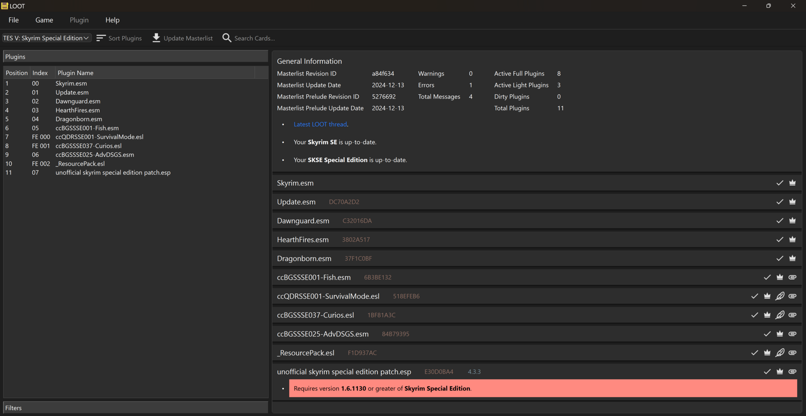Expand the TES V: Skyrim Special Edition game dropdown

[x=47, y=38]
